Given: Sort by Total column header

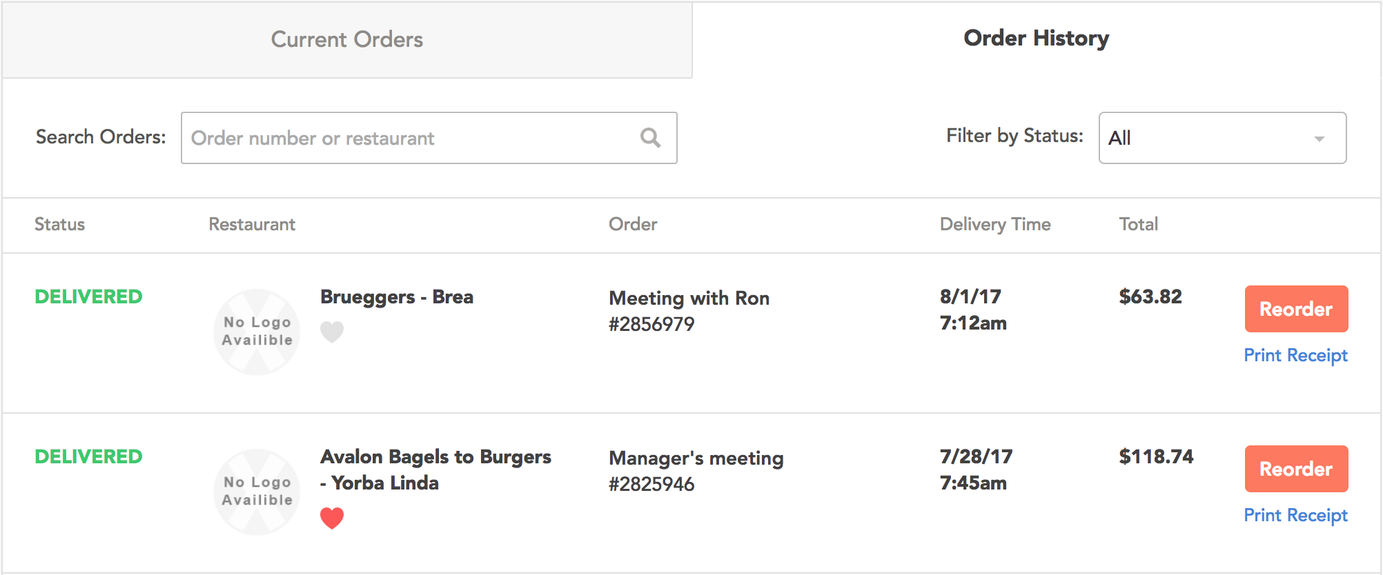Looking at the screenshot, I should (x=1139, y=224).
